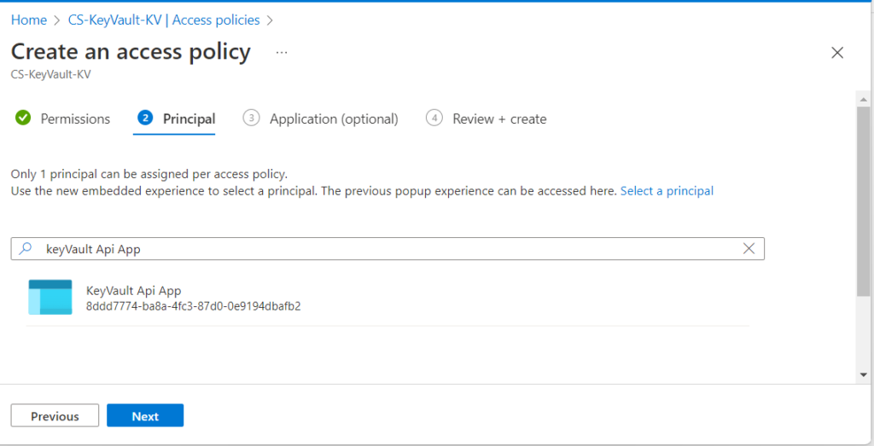The width and height of the screenshot is (874, 446).
Task: Click the step 2 Principal number badge
Action: pyautogui.click(x=145, y=118)
